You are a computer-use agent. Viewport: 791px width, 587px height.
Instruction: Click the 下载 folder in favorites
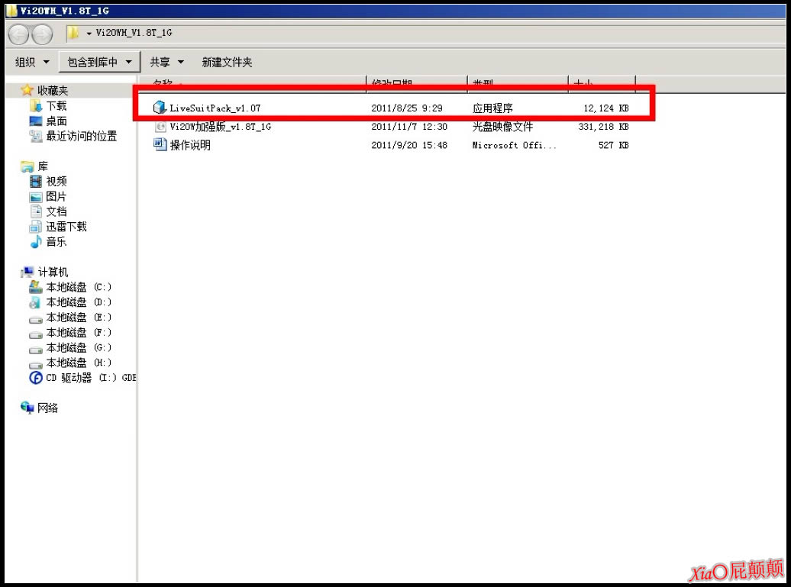[56, 106]
